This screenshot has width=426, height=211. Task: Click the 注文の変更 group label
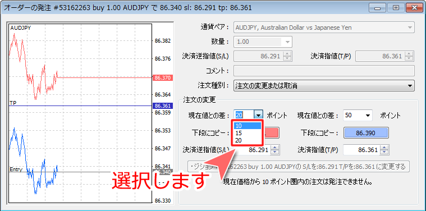click(x=199, y=100)
